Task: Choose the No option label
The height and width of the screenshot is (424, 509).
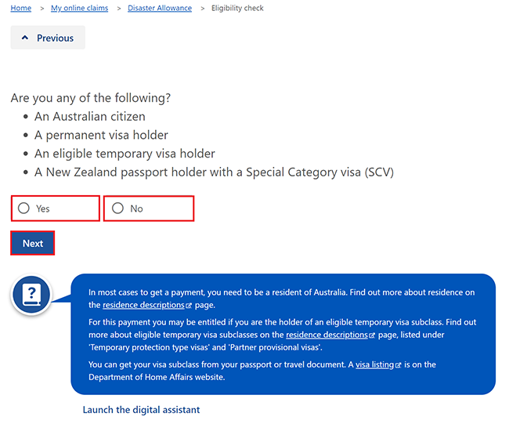Action: point(137,208)
